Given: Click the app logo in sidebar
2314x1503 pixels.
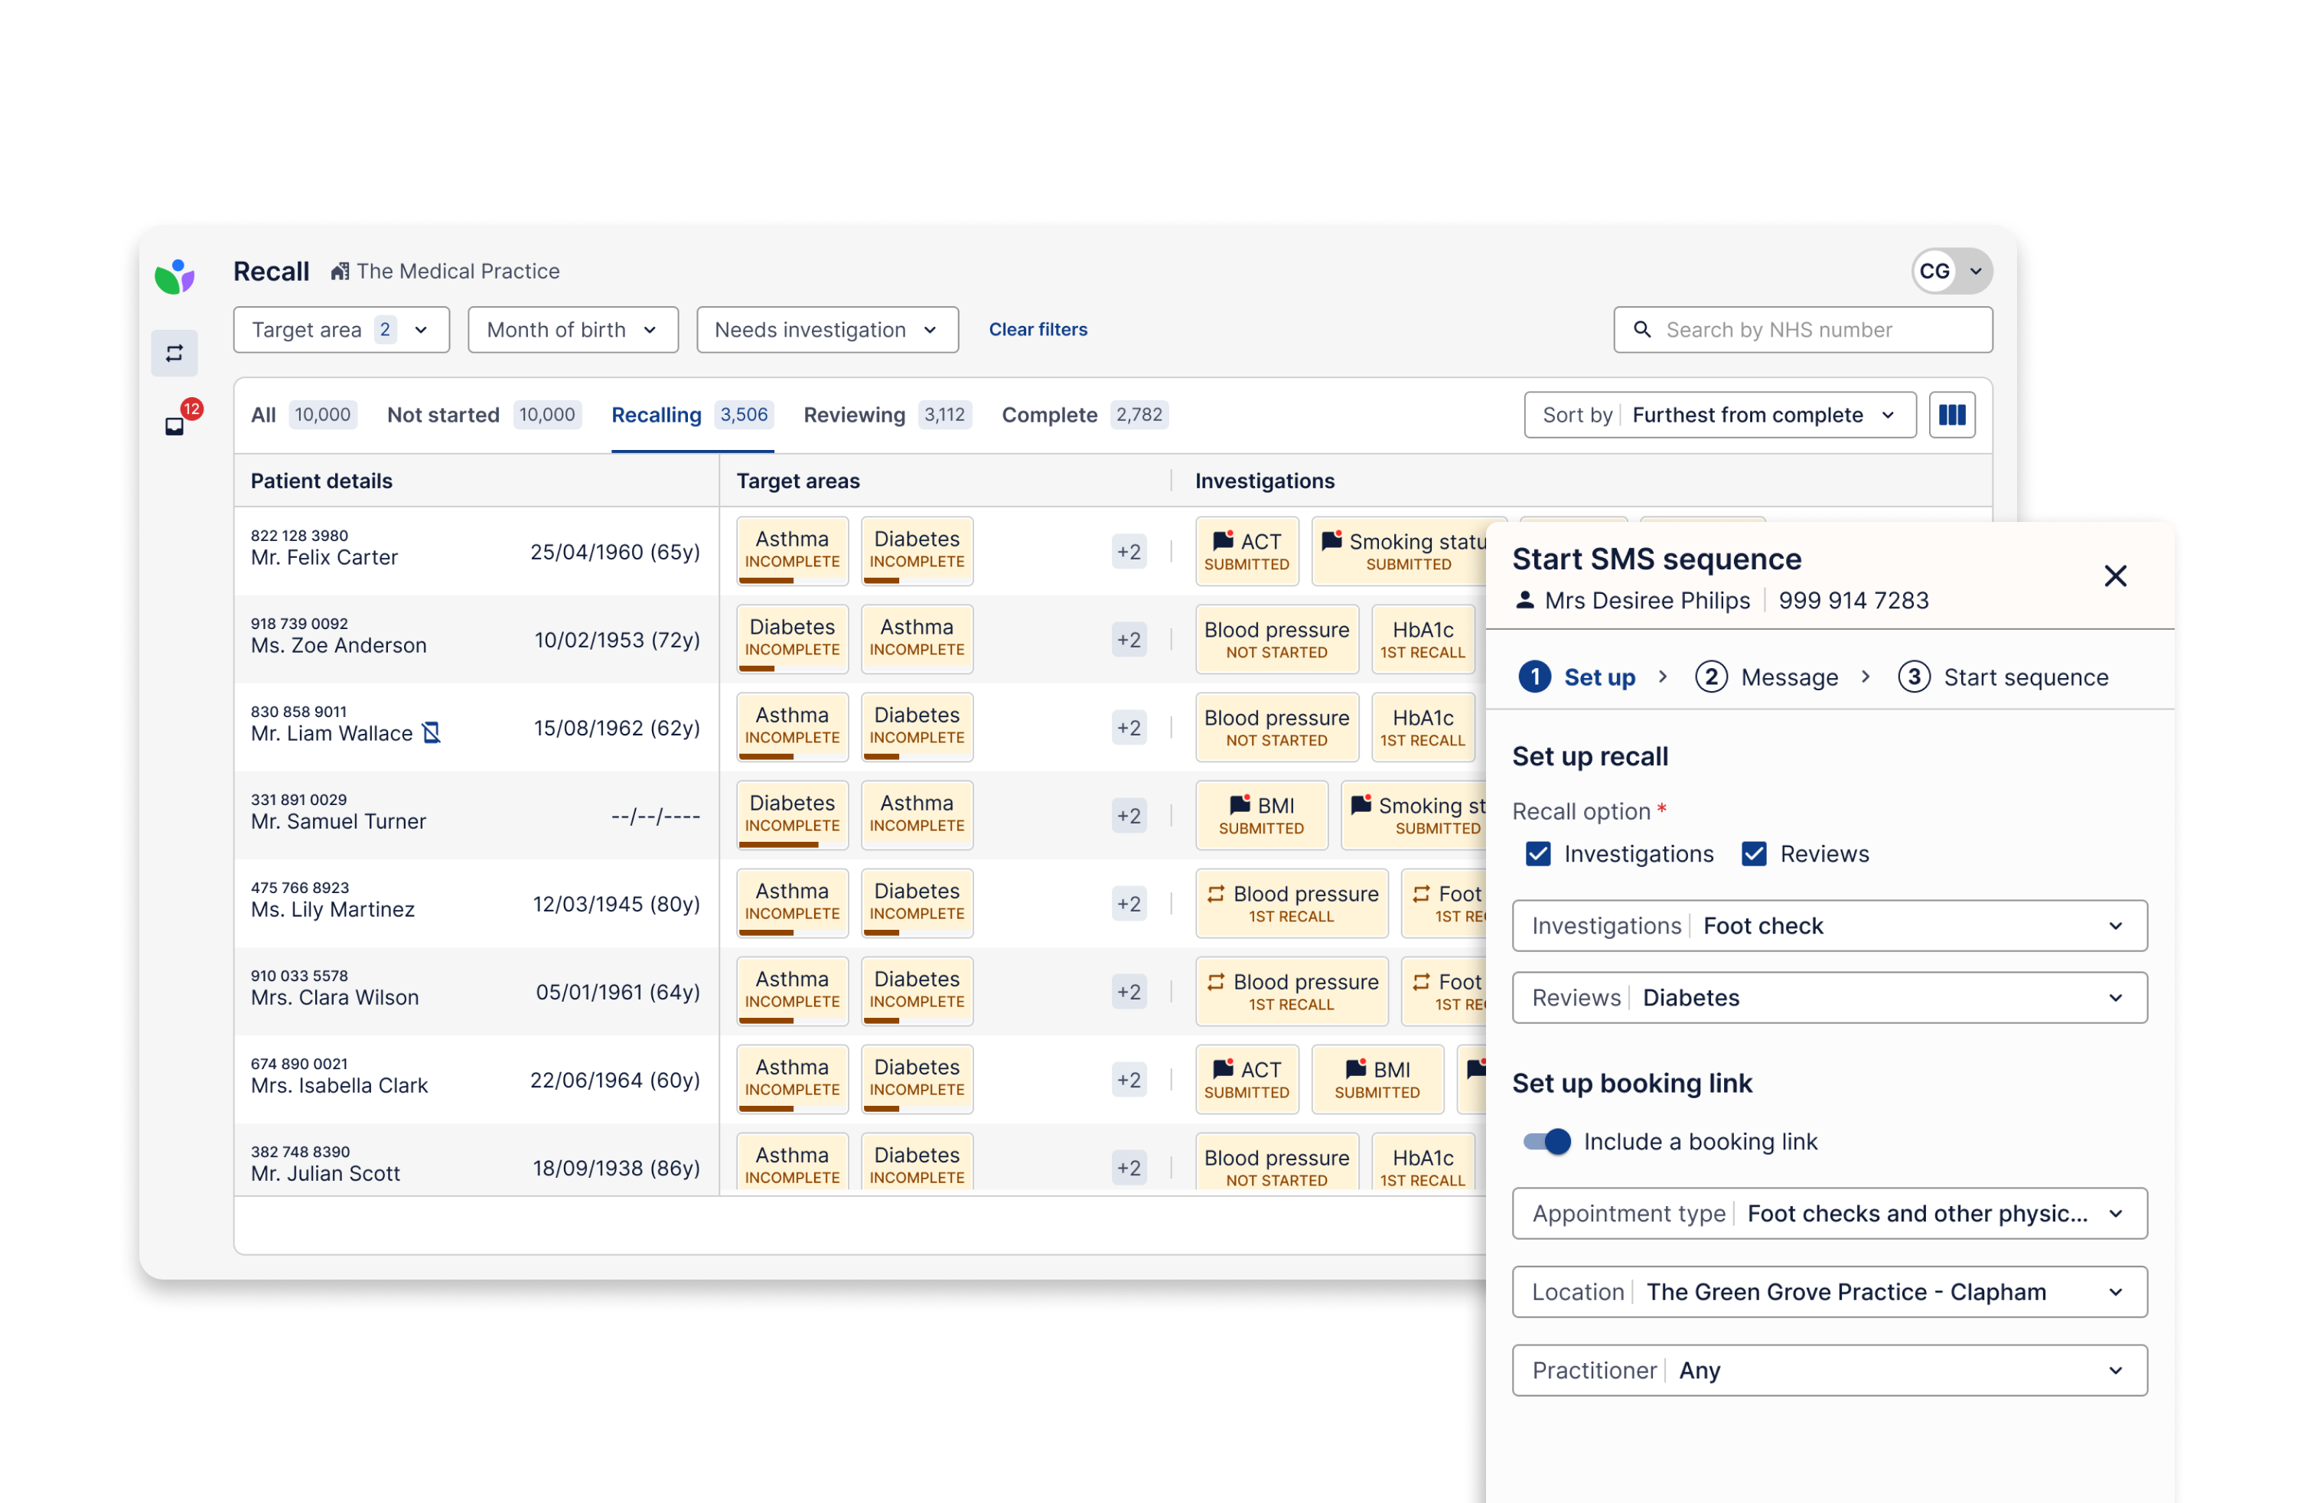Looking at the screenshot, I should click(x=175, y=276).
